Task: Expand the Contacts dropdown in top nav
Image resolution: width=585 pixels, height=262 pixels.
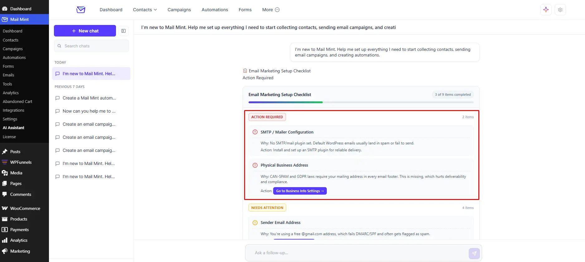Action: 145,10
